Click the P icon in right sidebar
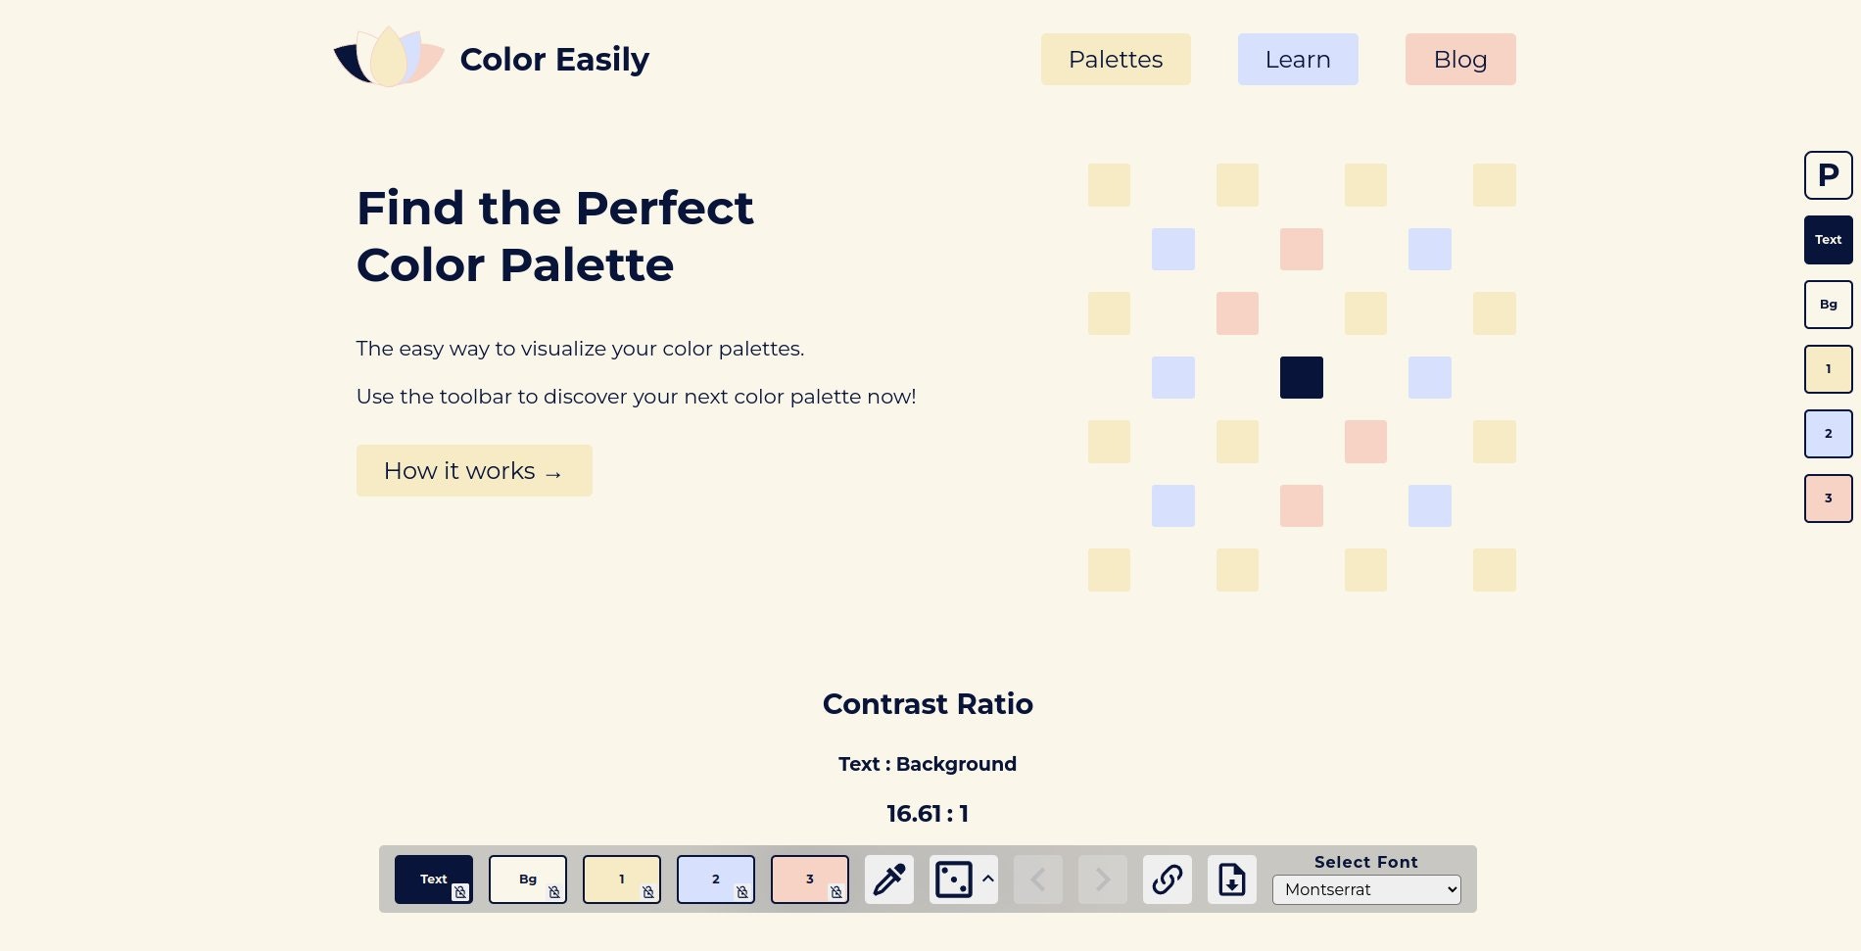1861x951 pixels. (1829, 175)
